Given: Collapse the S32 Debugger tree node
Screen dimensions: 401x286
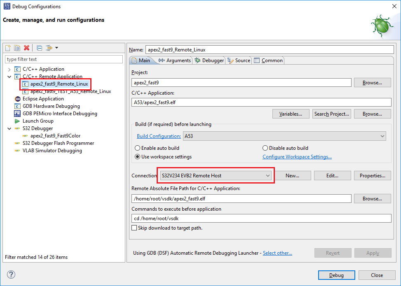Looking at the screenshot, I should (9, 128).
